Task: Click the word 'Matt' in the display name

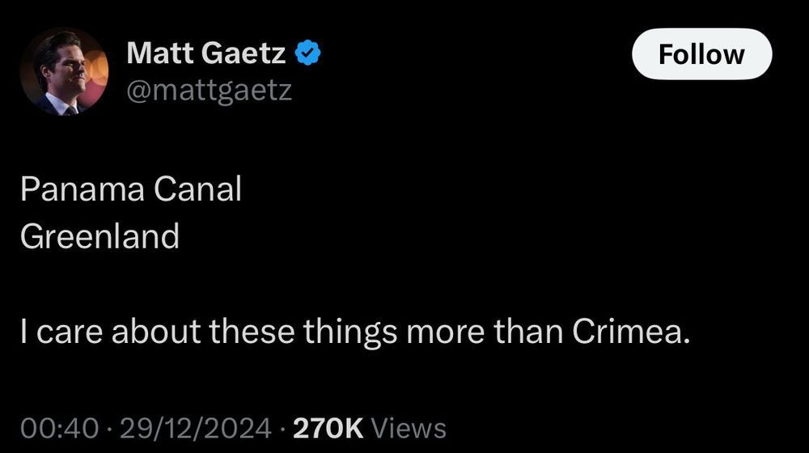Action: pos(159,53)
